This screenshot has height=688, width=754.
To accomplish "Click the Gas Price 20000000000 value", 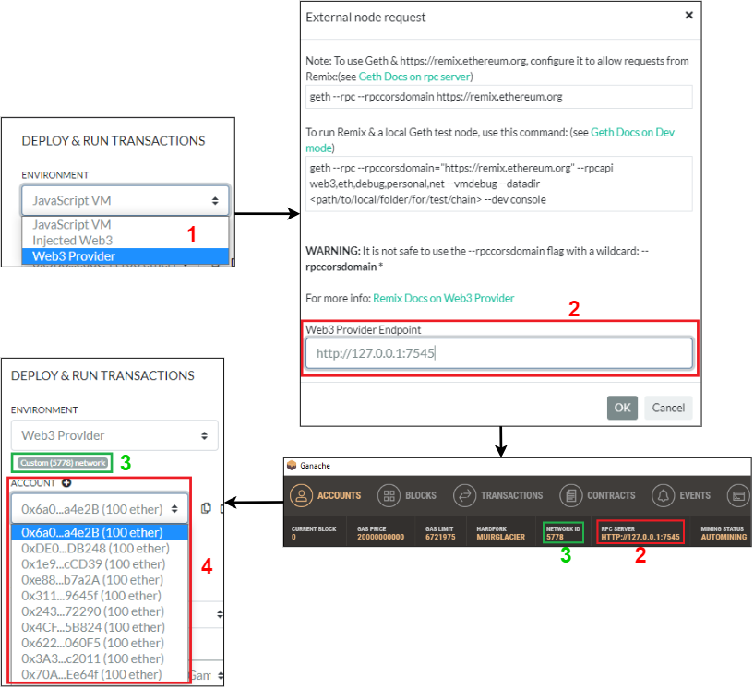I will (380, 537).
